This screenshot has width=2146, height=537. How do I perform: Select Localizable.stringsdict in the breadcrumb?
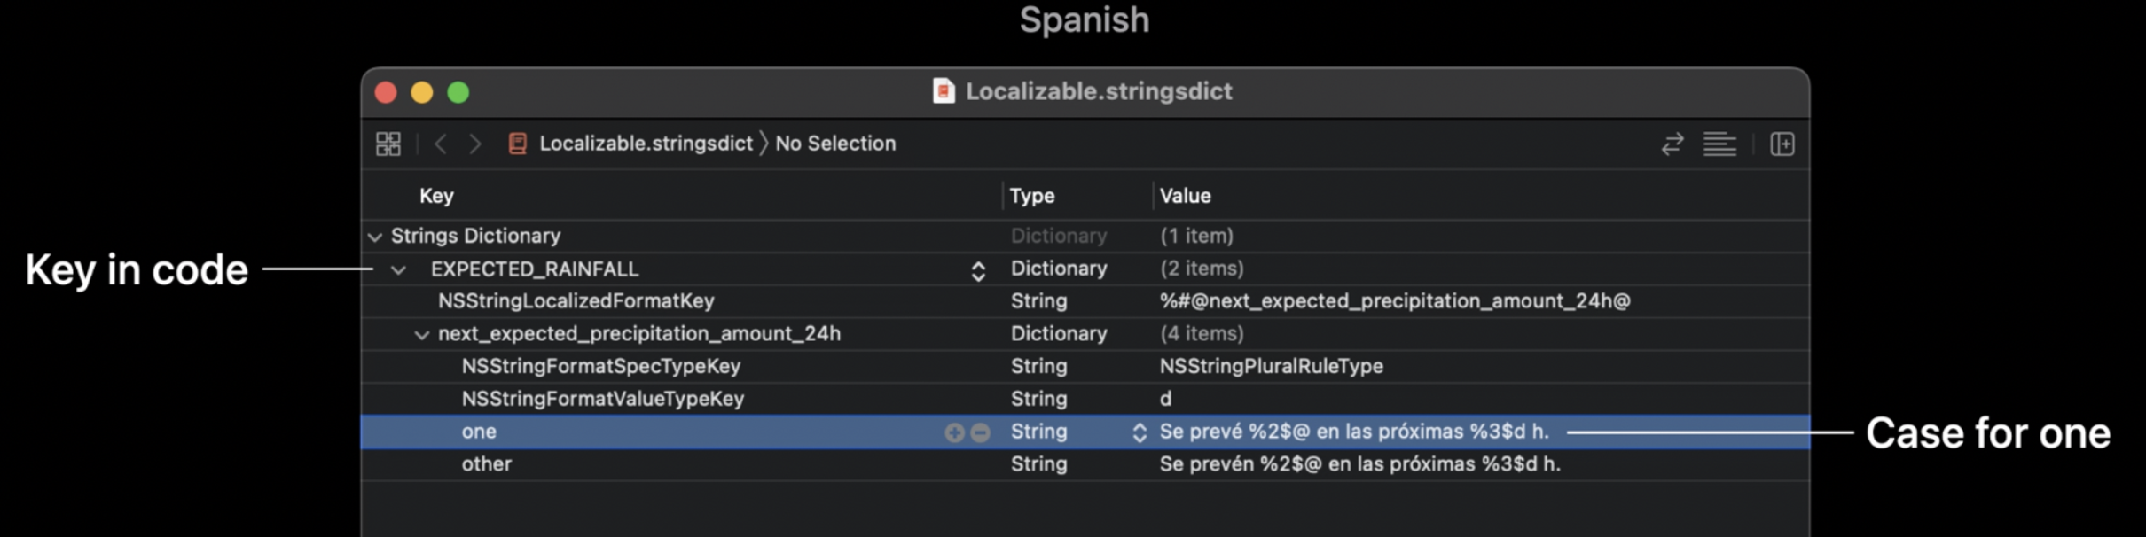(646, 144)
